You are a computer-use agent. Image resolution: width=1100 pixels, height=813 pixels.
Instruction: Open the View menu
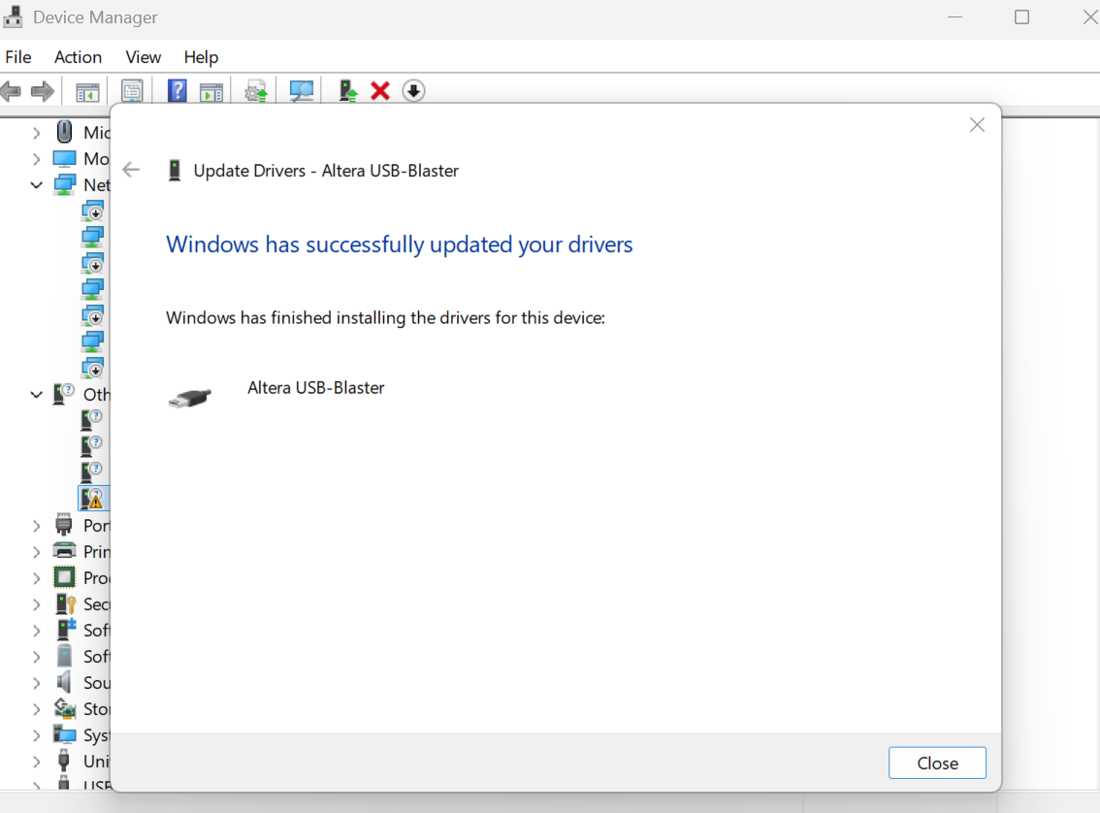tap(144, 57)
